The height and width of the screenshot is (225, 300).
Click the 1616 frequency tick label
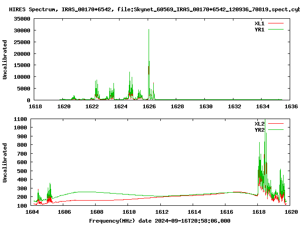[226, 212]
